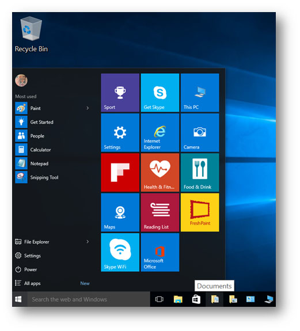Open the Flipboard red tile
This screenshot has height=331, width=300.
point(120,173)
